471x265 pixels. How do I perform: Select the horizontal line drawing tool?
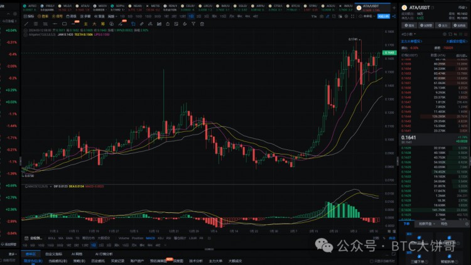pos(55,24)
